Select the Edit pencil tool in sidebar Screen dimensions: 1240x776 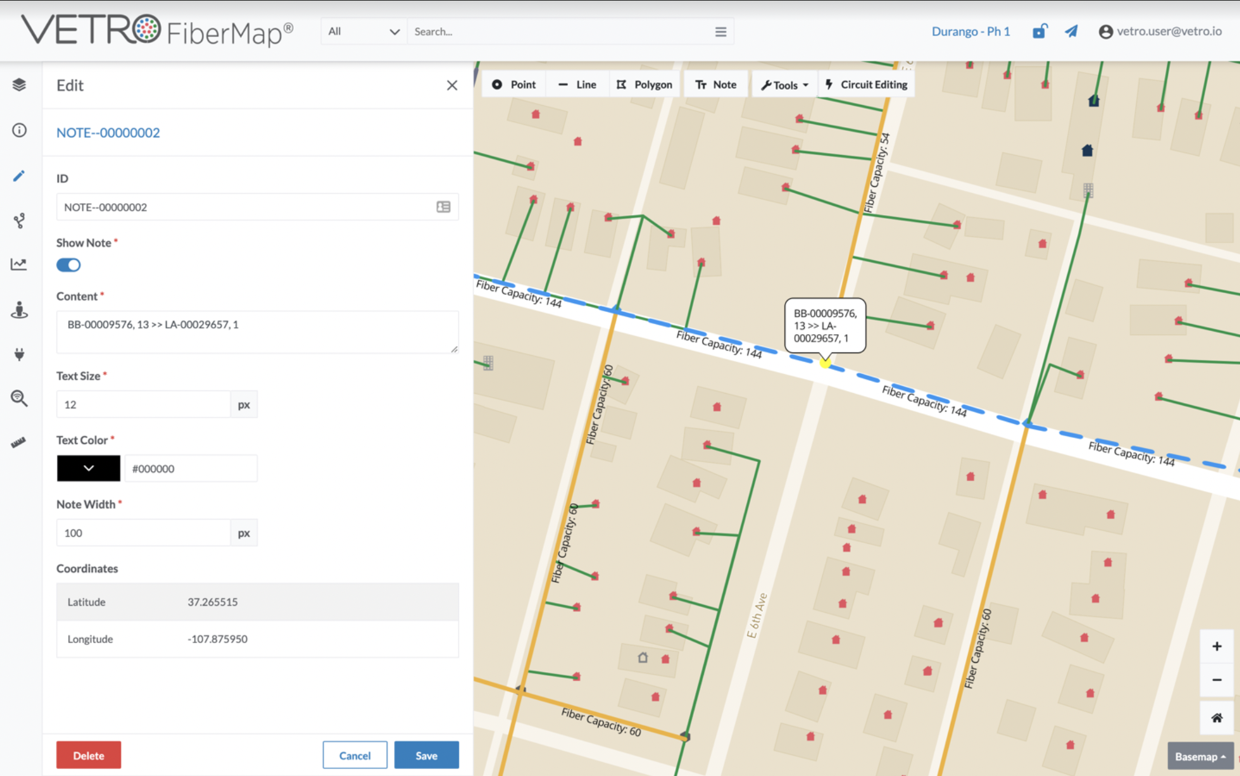click(19, 175)
